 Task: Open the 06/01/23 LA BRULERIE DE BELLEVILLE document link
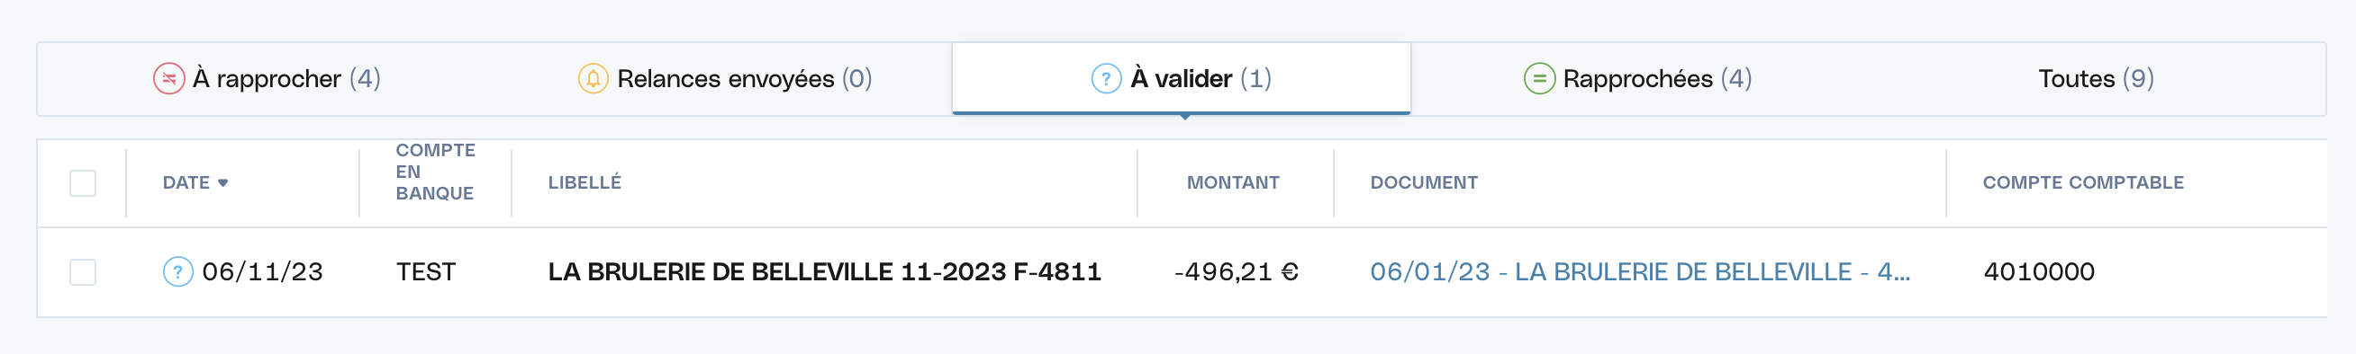pos(1639,272)
